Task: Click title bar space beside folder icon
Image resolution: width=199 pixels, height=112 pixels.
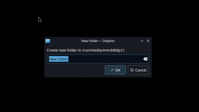Action: [65, 41]
